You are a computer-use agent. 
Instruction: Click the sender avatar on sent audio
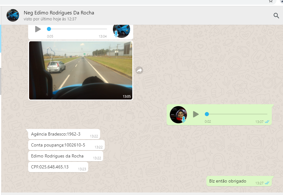(178, 115)
